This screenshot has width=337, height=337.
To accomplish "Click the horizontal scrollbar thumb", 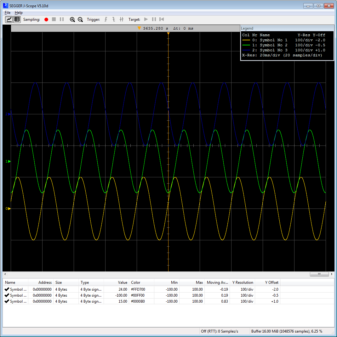I will click(319, 274).
